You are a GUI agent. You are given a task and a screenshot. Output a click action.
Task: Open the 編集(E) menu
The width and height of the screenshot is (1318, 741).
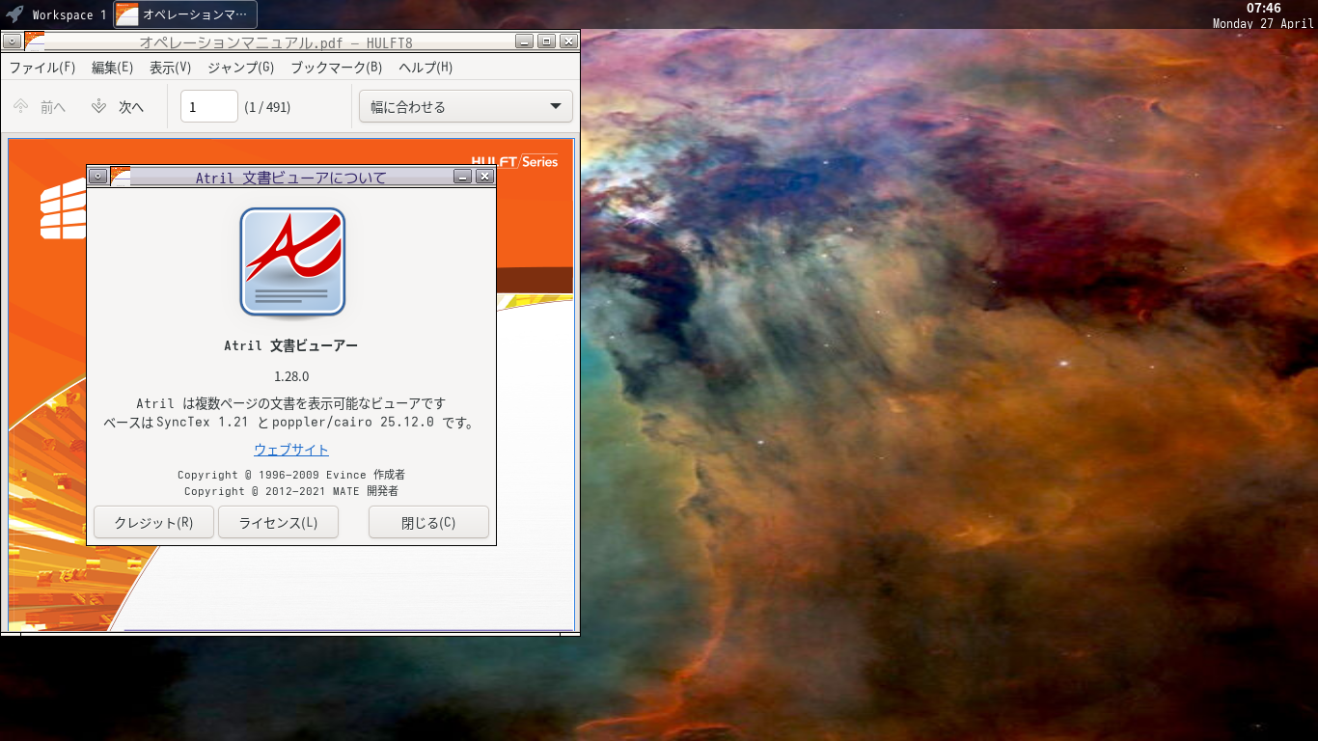(112, 68)
